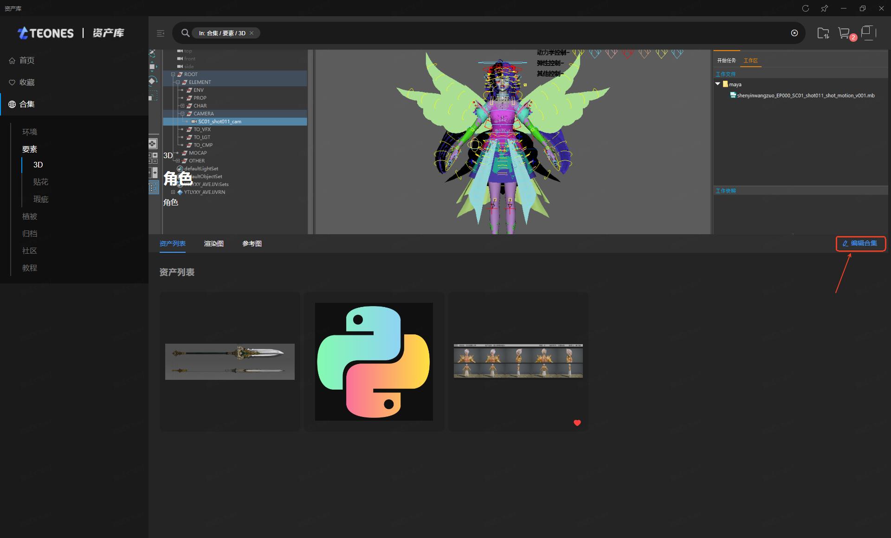Pin the window with pushpin icon

pos(825,8)
